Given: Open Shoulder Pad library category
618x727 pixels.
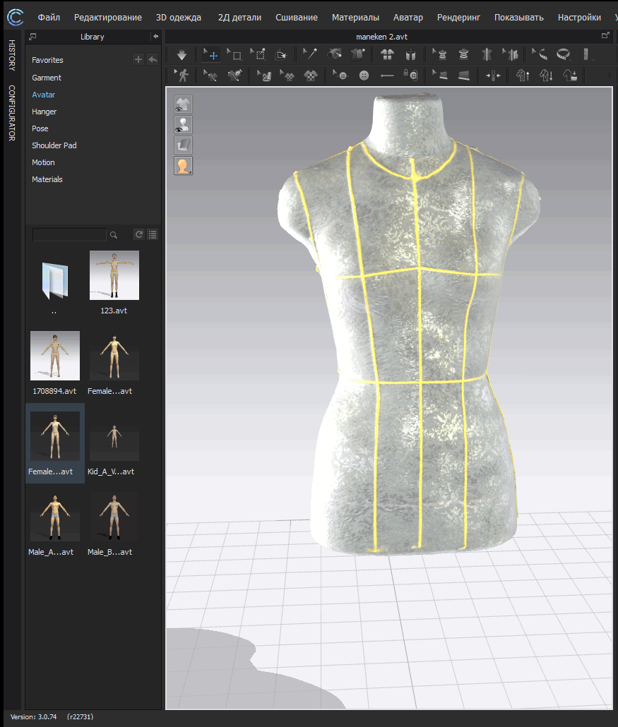Looking at the screenshot, I should [54, 145].
